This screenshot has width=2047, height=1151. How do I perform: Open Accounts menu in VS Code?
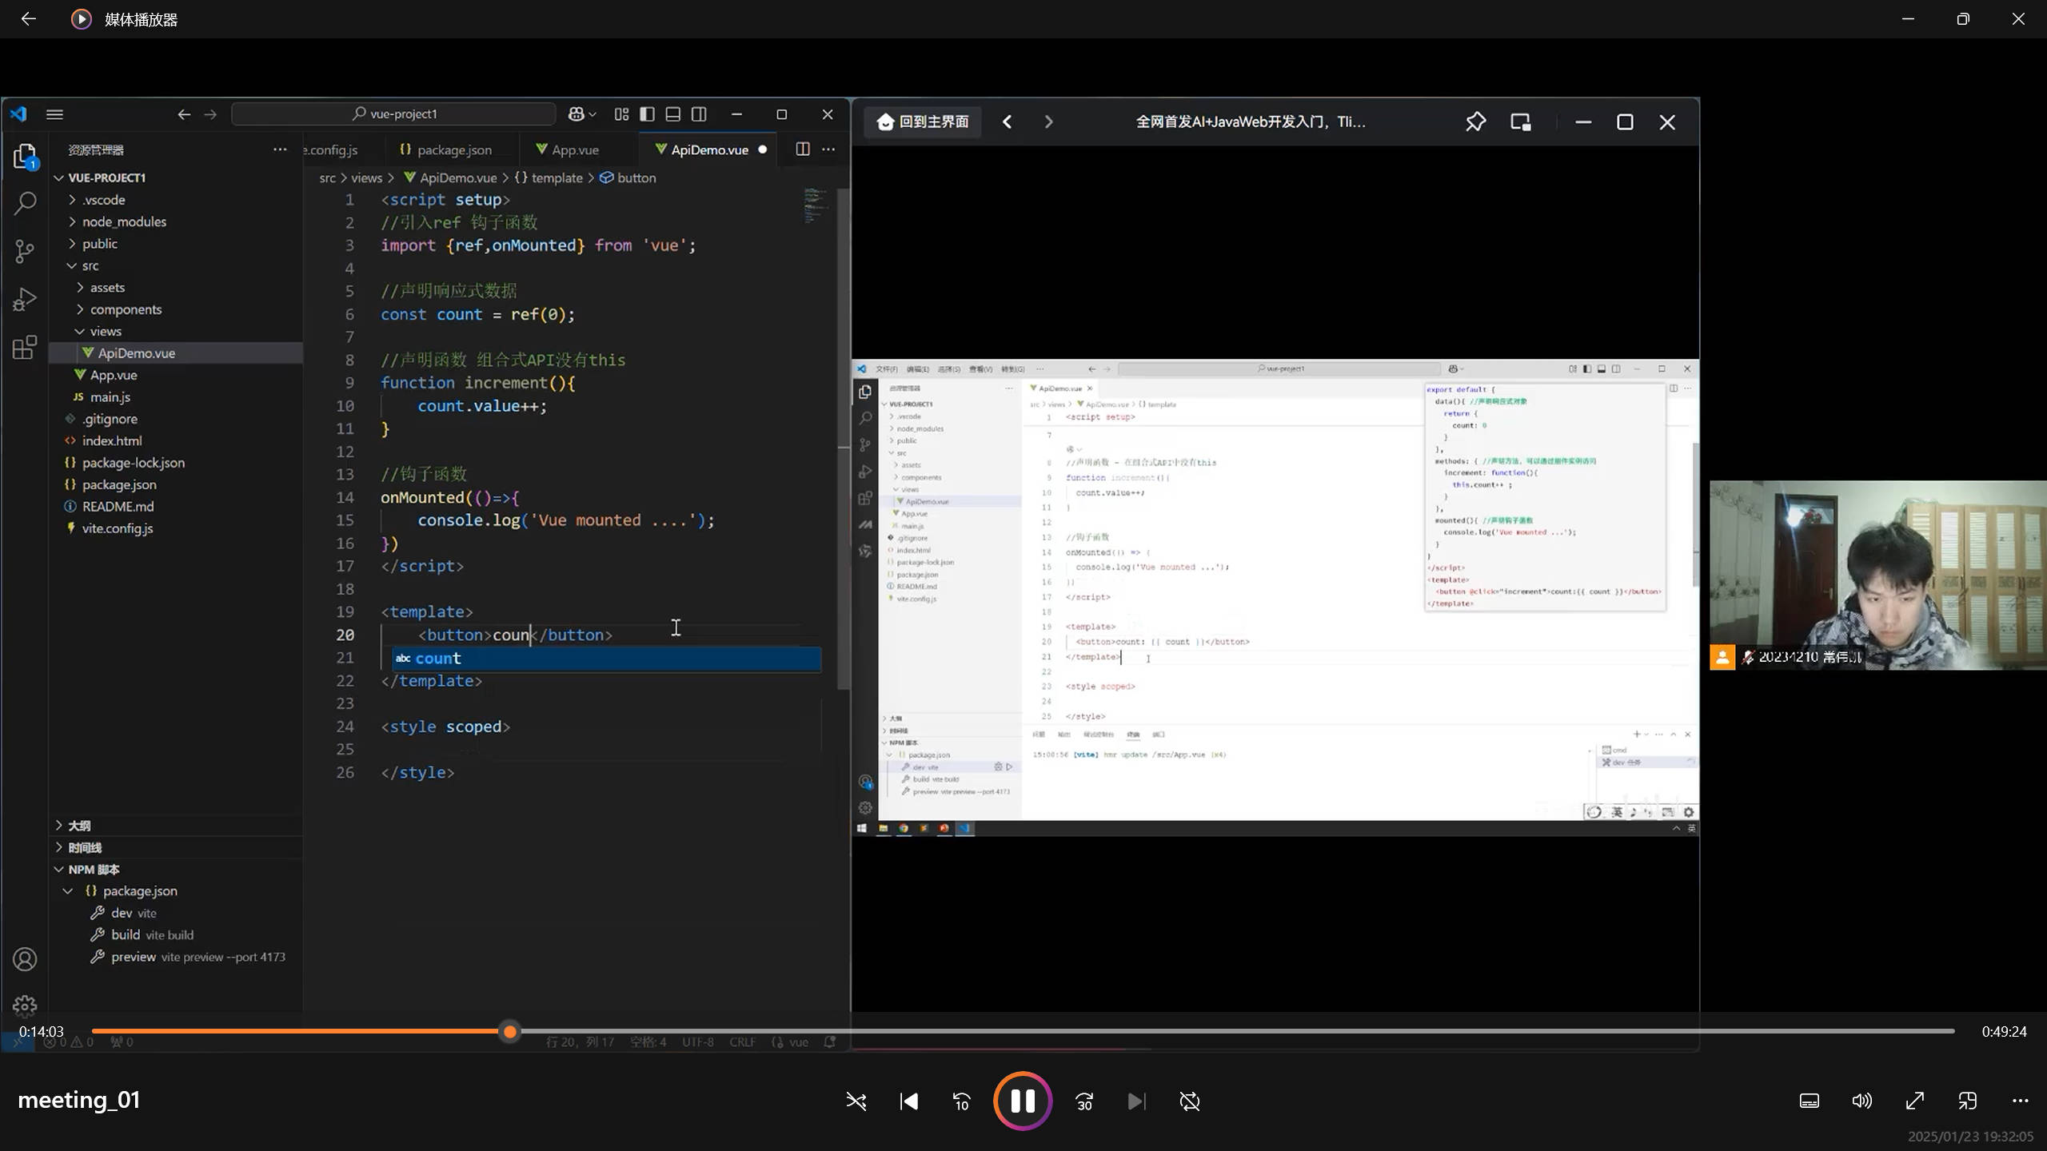pyautogui.click(x=25, y=959)
